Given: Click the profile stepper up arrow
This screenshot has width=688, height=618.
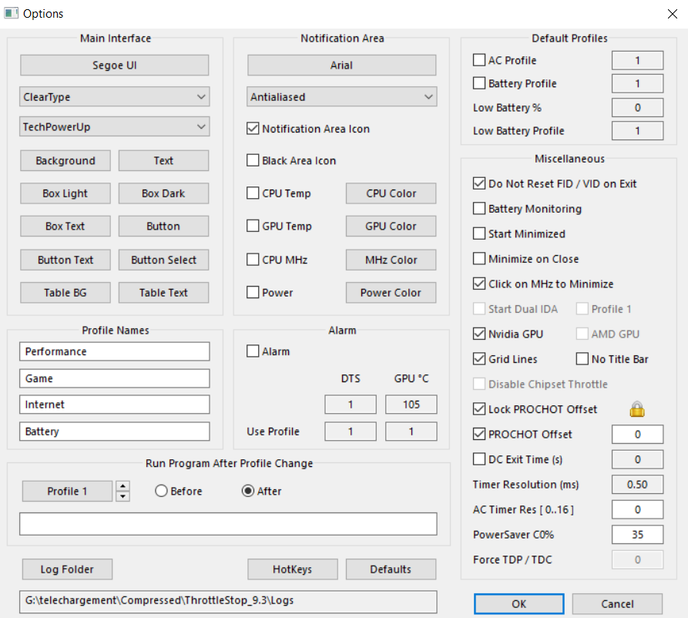Looking at the screenshot, I should point(122,486).
